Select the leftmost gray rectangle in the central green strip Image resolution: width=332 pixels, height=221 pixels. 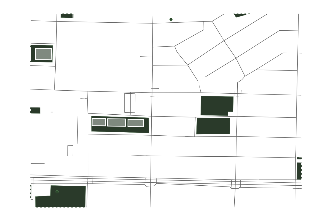[x=99, y=122]
